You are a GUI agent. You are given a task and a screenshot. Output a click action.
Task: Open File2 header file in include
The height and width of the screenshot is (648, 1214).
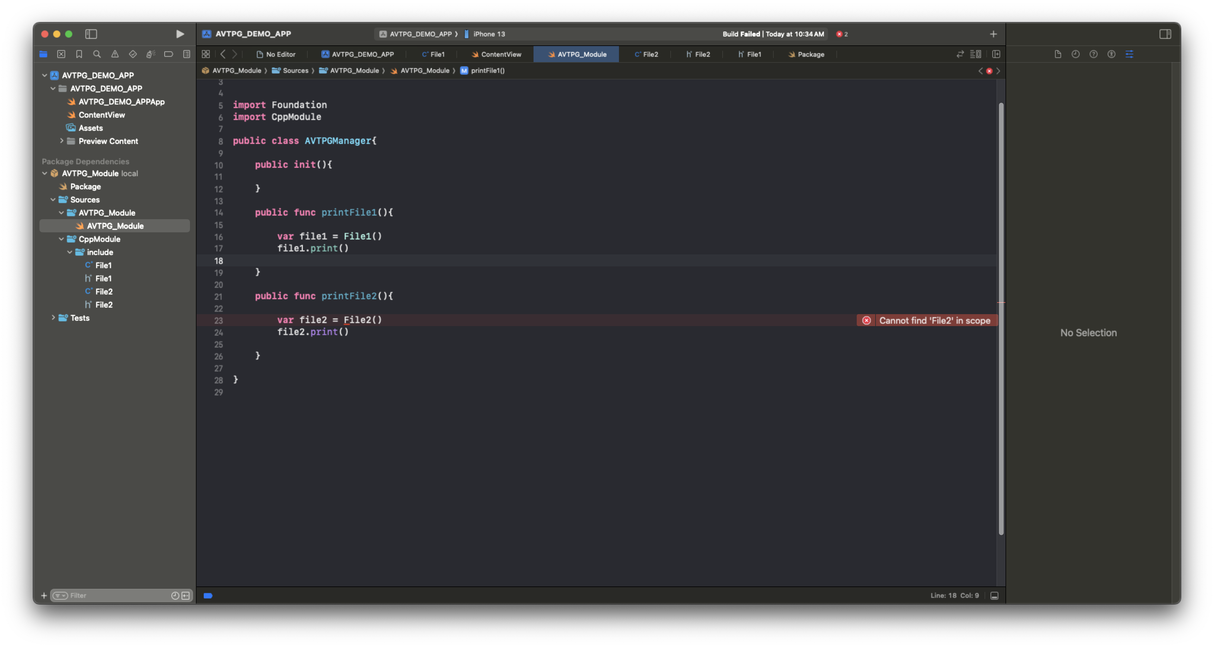point(99,305)
